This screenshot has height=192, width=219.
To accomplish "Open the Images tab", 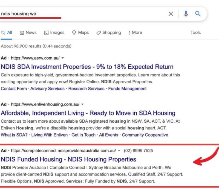I will coord(54,32).
